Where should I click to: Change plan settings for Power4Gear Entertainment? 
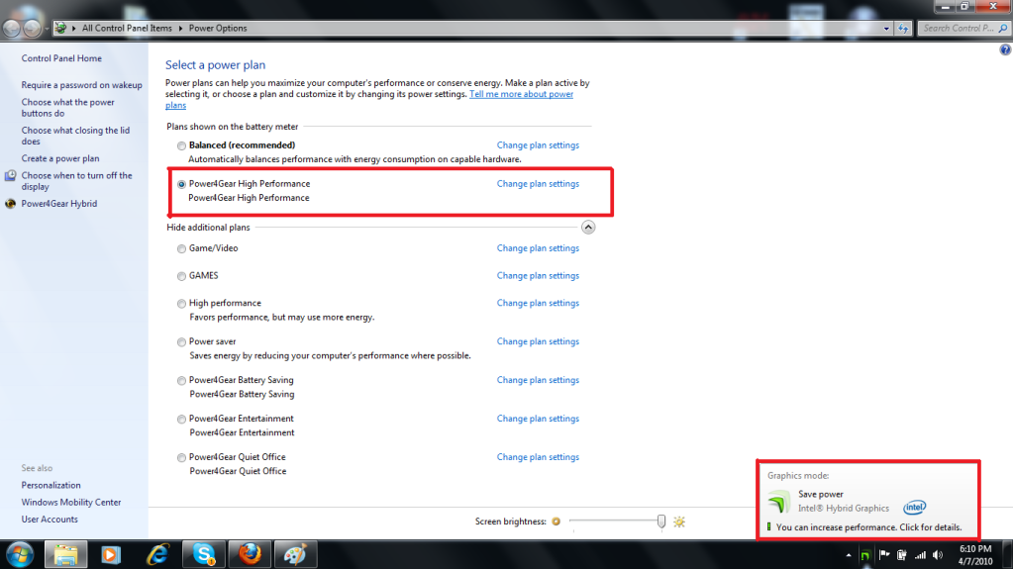(538, 419)
